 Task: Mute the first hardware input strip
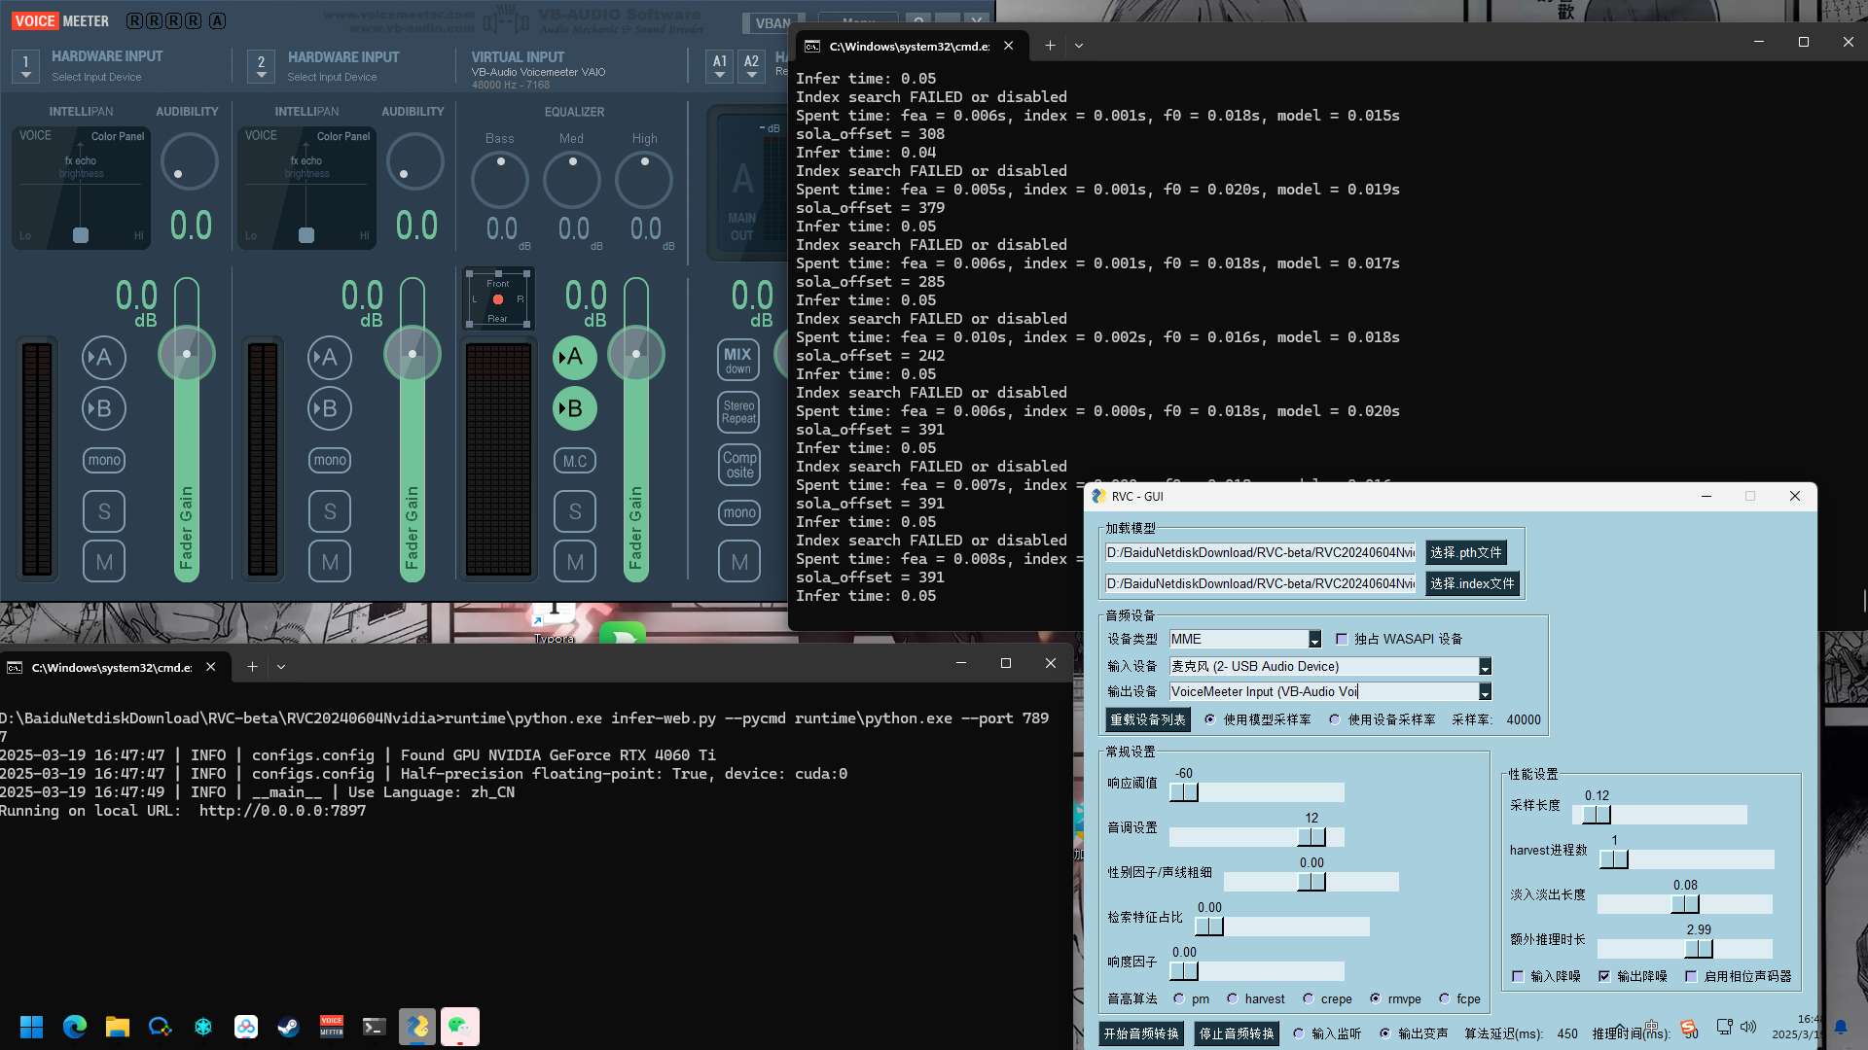(x=104, y=562)
